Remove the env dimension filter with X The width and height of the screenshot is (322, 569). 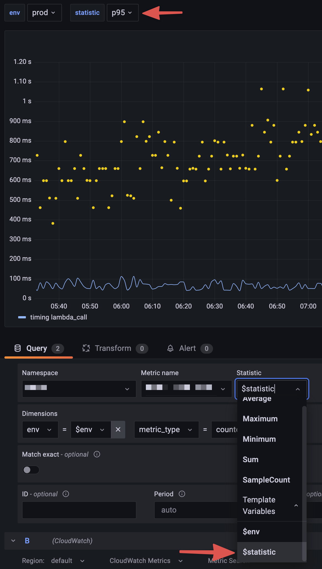click(118, 429)
